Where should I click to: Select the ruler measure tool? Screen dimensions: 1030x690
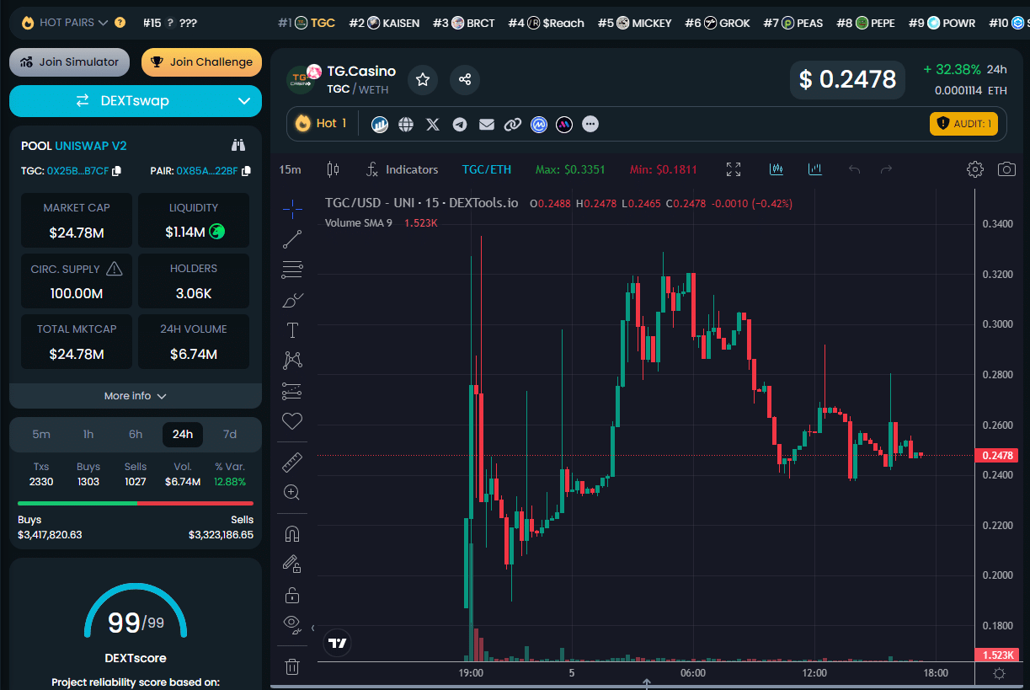coord(292,462)
